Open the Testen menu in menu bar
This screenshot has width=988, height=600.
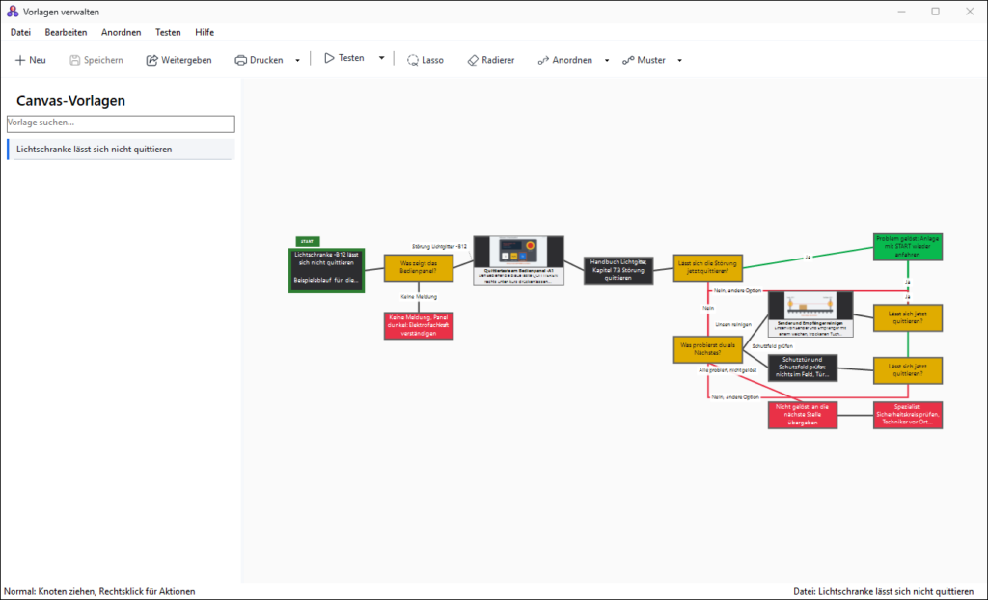tap(168, 32)
